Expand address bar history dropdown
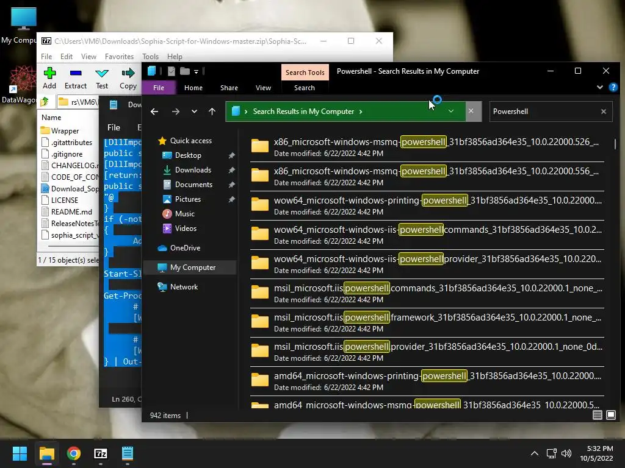This screenshot has width=625, height=468. (451, 112)
